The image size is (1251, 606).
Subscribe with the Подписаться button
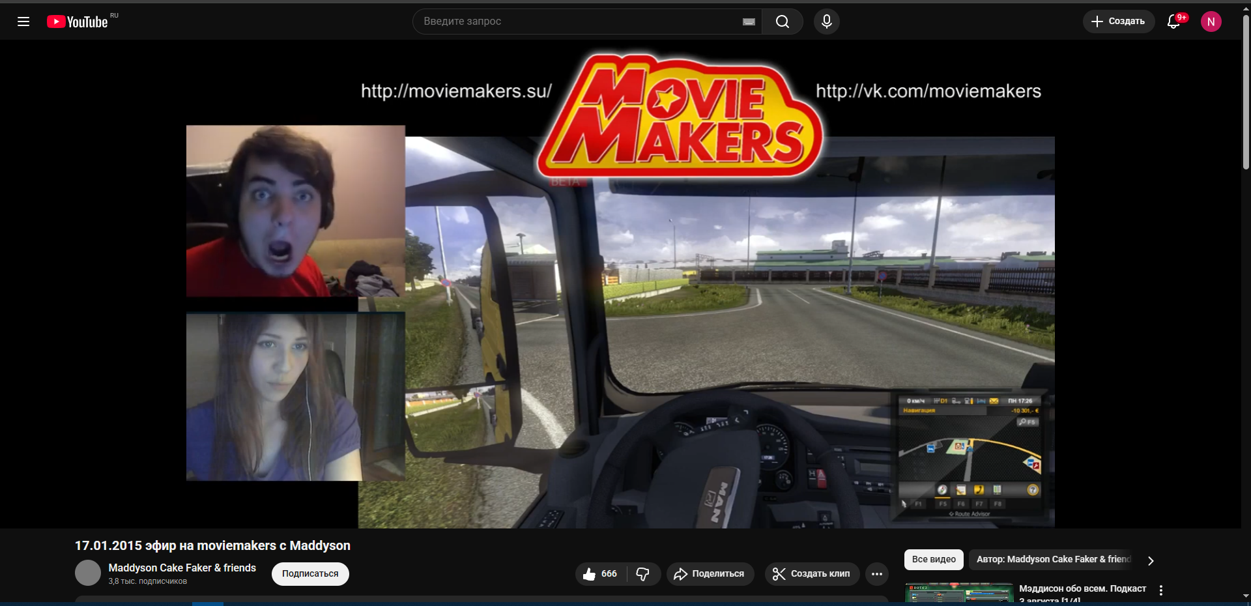tap(310, 574)
